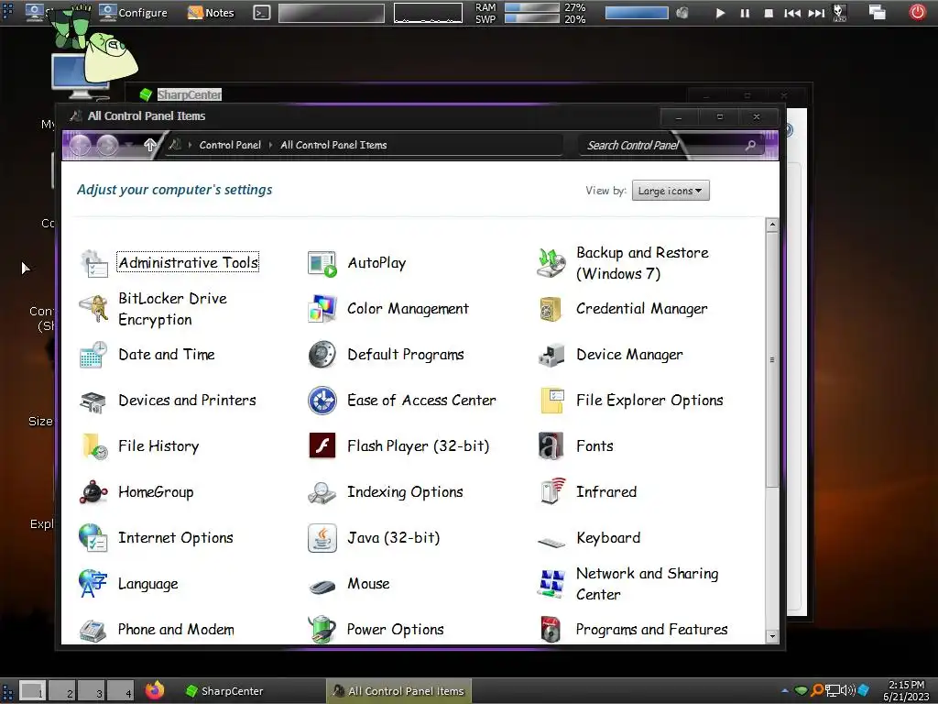Open Color Management icon
938x704 pixels.
click(x=322, y=309)
